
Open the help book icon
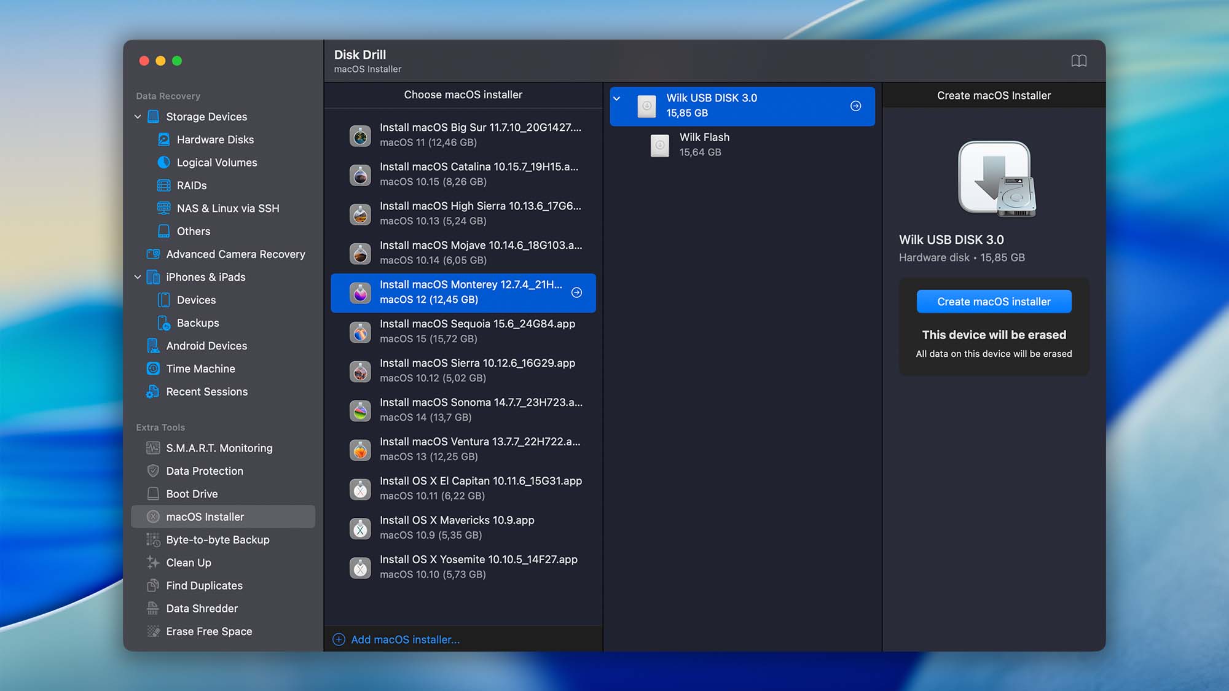[x=1078, y=61]
